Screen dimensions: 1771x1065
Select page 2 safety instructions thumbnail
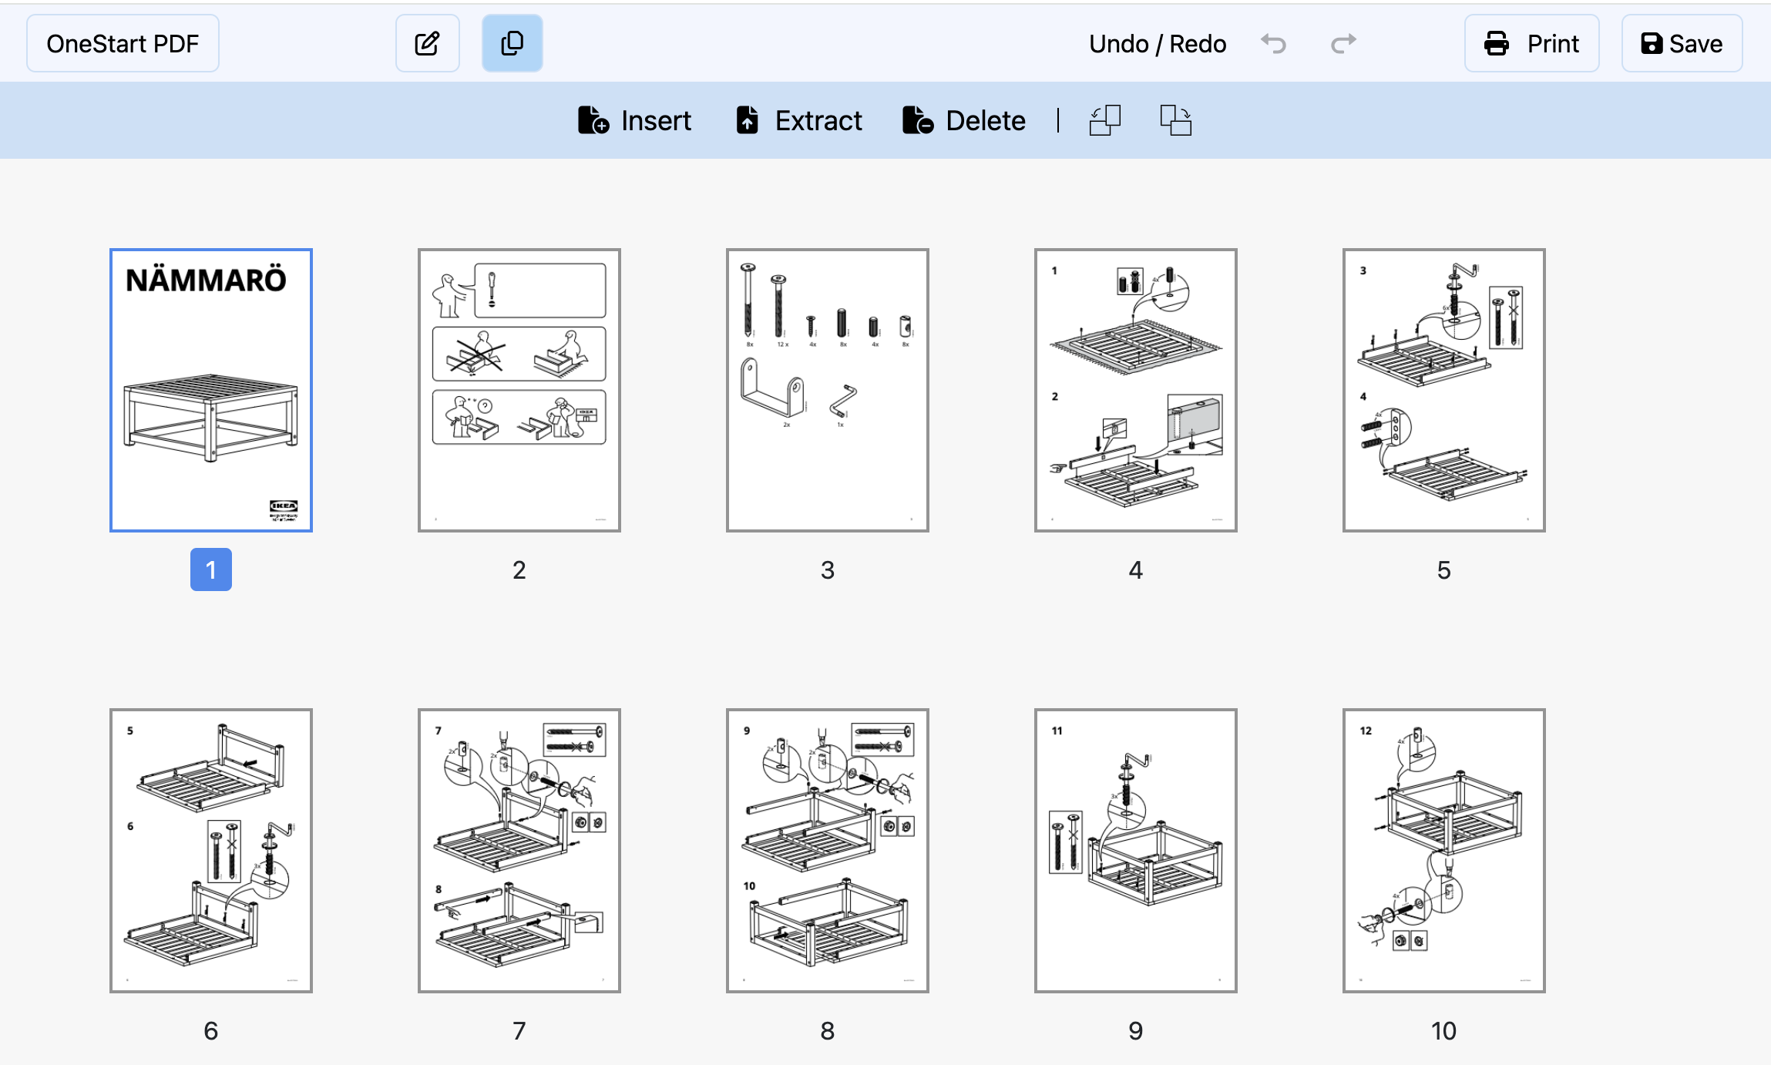coord(519,390)
